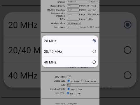
Task: Set Broadcast SSID to No
Action: pyautogui.click(x=77, y=89)
